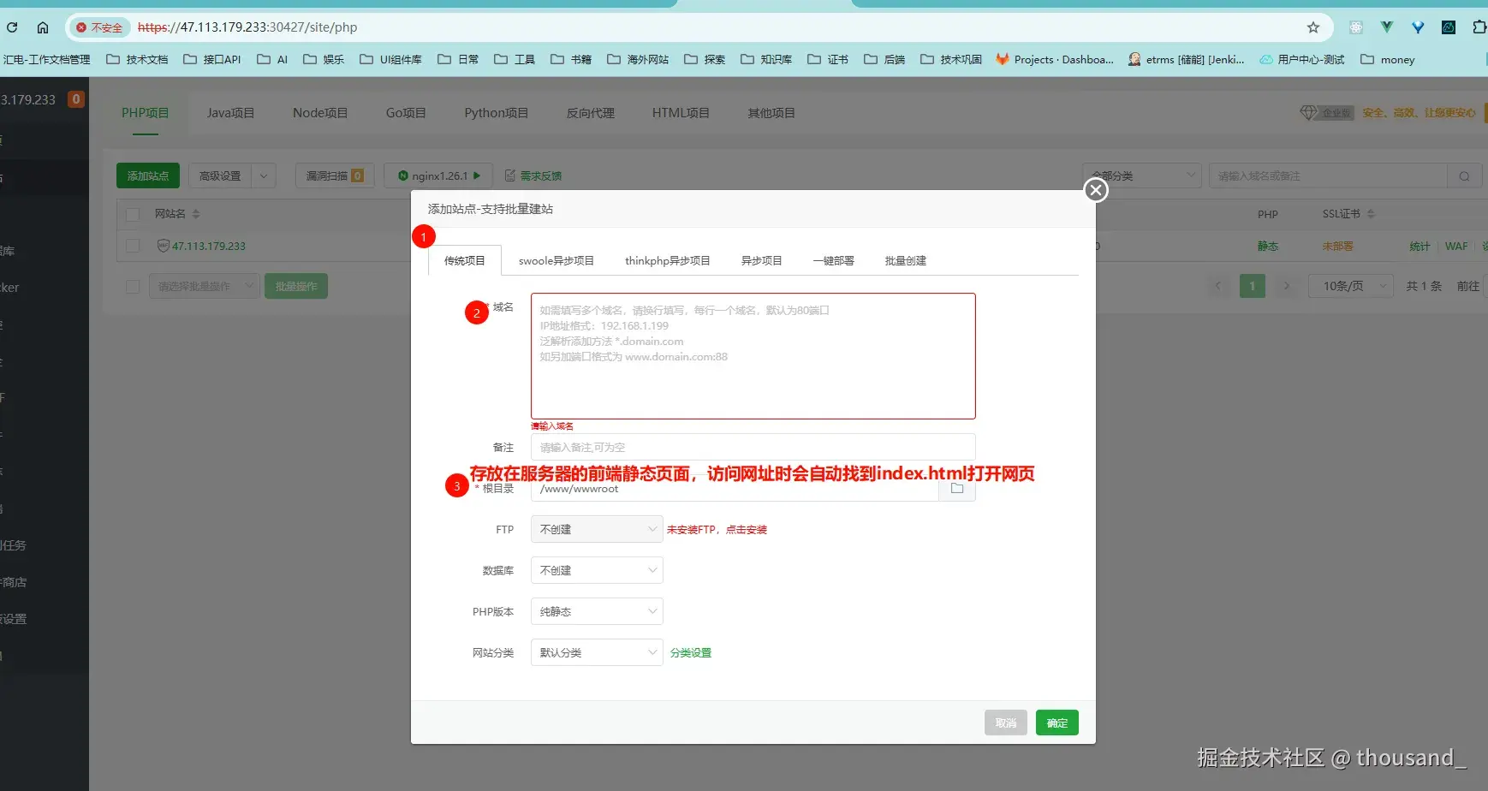Open the PHP版本 dropdown showing 纯静态
Image resolution: width=1488 pixels, height=791 pixels.
[x=597, y=611]
